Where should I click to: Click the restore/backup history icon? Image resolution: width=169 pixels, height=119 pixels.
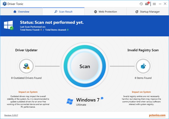(141, 4)
